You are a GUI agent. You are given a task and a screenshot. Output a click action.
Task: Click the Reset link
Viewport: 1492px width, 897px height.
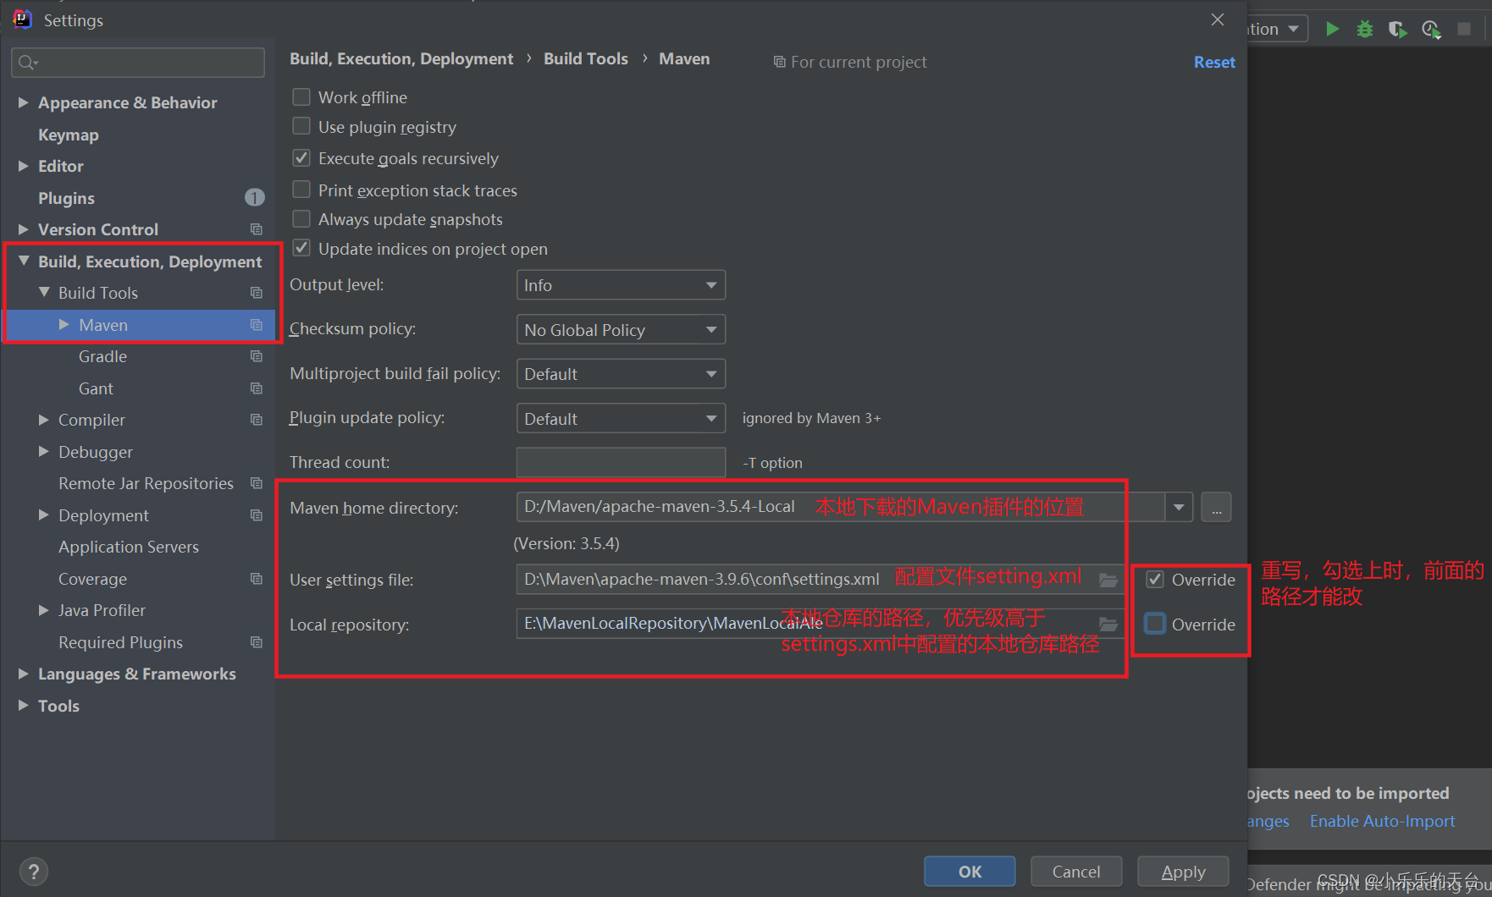tap(1214, 62)
